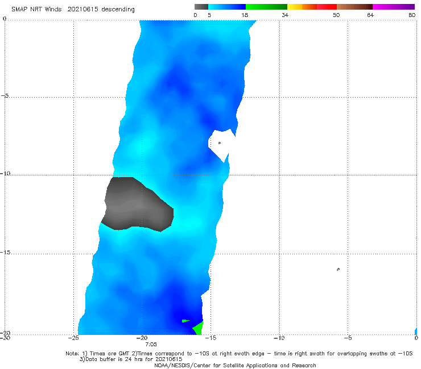Click the '-15' label on the latitude axis
This screenshot has height=369, width=421.
[x=5, y=252]
